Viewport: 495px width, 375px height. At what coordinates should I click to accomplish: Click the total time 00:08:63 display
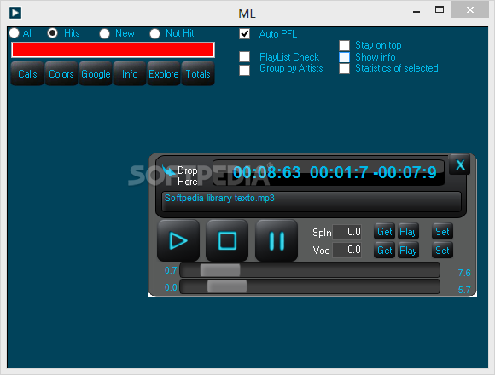267,172
